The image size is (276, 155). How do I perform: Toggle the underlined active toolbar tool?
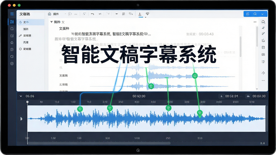(140, 14)
